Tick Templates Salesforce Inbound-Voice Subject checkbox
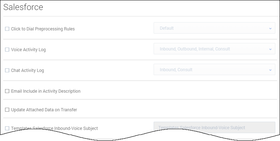280x141 pixels. click(x=7, y=128)
